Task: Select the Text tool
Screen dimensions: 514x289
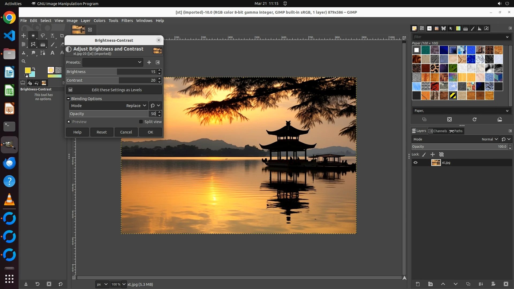Action: (52, 53)
